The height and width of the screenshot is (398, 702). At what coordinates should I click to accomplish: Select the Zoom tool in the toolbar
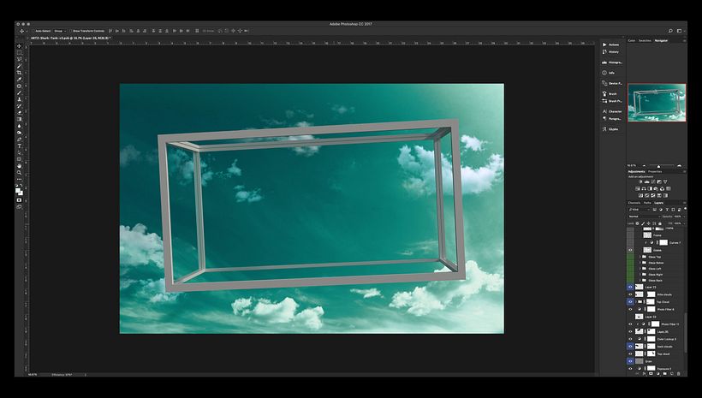(20, 174)
